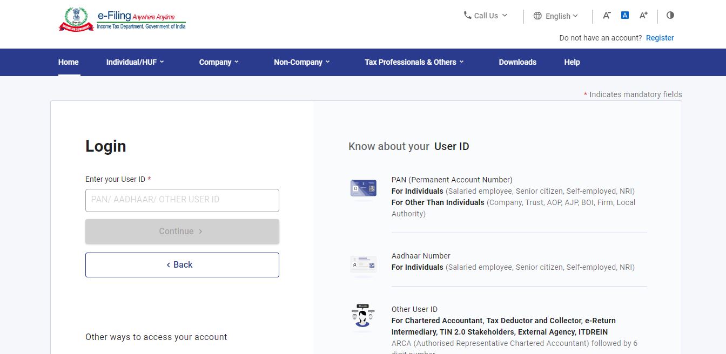Open the Non-Company dropdown menu
726x354 pixels.
click(301, 62)
